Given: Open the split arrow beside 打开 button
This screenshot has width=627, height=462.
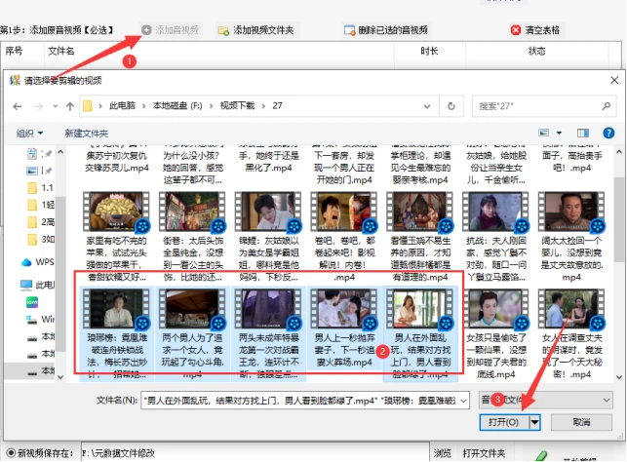Looking at the screenshot, I should click(x=534, y=422).
